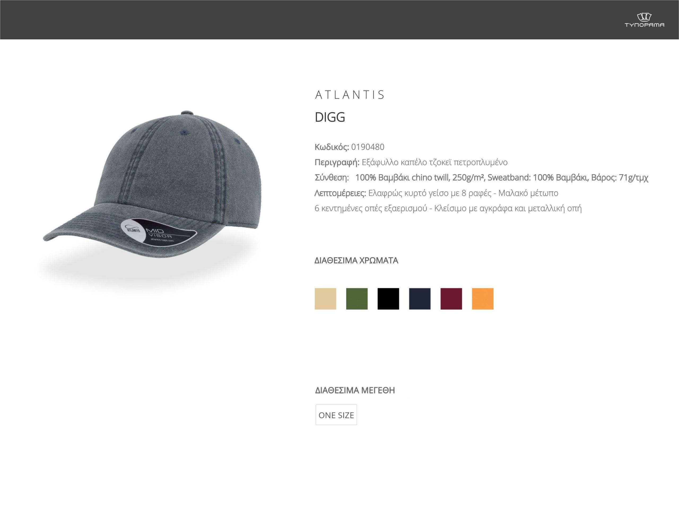Click the product code 0190480
Viewport: 679px width, 524px height.
point(368,147)
